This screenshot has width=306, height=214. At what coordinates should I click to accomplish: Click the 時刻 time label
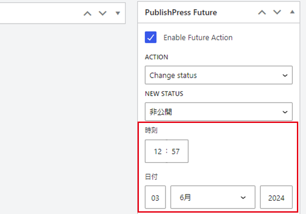(x=151, y=130)
